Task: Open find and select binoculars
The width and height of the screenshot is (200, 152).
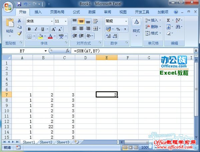Action: pos(178,27)
